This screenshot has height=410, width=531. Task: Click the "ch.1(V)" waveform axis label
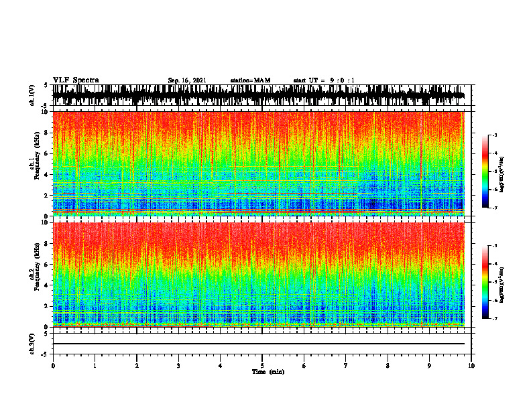tap(32, 95)
